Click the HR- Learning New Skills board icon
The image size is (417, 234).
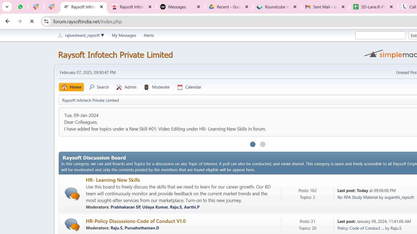(72, 194)
